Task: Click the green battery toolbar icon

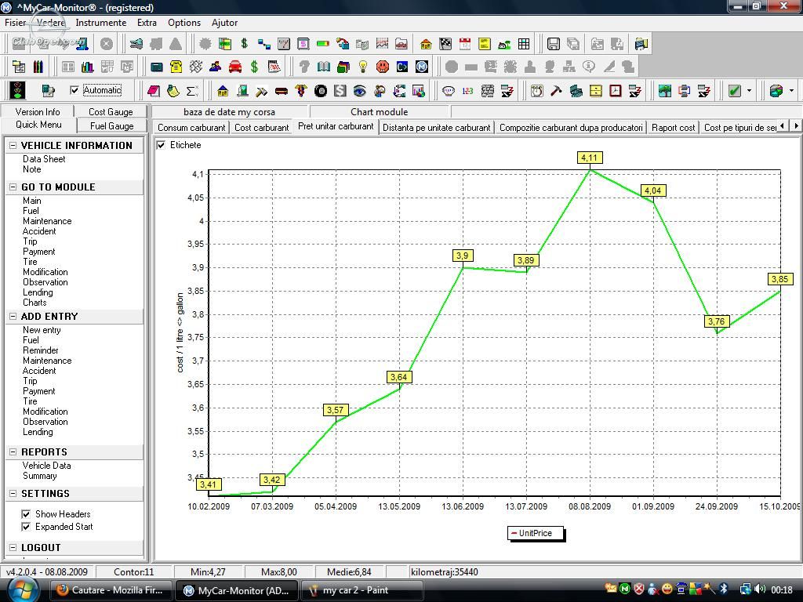Action: [322, 44]
